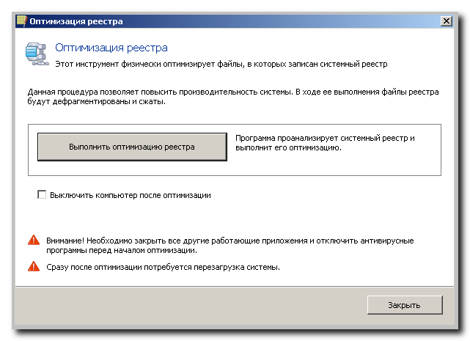Click 'выполнит его оптимизацию' text line
The image size is (470, 341).
pos(288,148)
